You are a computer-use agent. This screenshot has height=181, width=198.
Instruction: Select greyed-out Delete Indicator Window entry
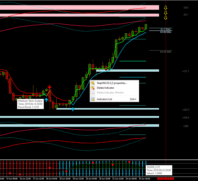[114, 93]
